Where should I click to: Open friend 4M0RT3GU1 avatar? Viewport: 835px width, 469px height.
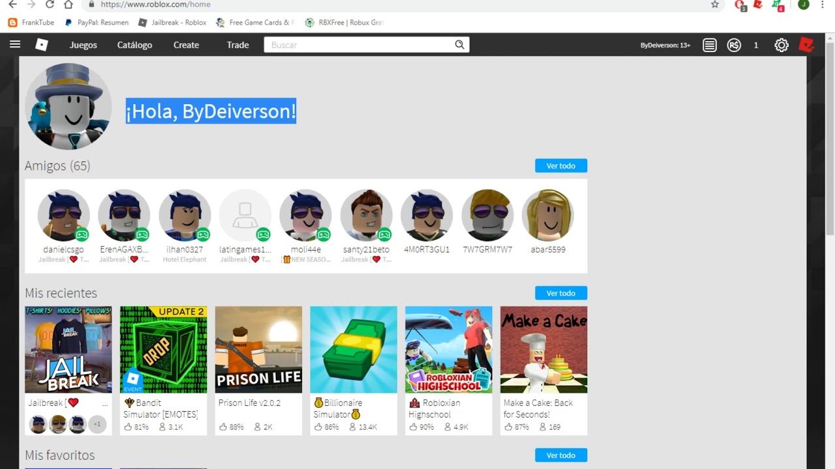pyautogui.click(x=427, y=216)
